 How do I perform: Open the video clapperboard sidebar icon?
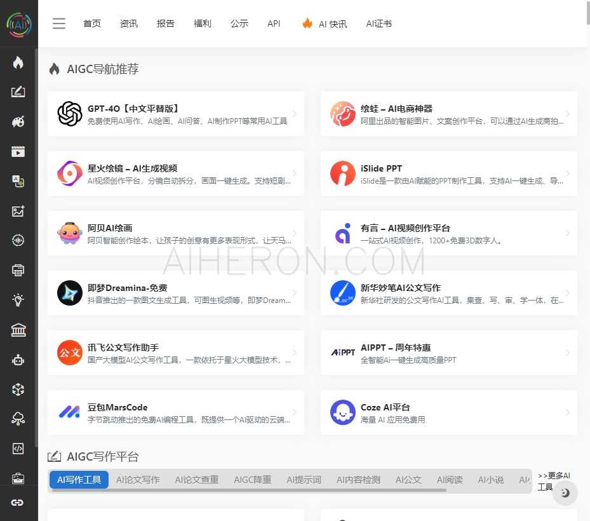point(18,151)
